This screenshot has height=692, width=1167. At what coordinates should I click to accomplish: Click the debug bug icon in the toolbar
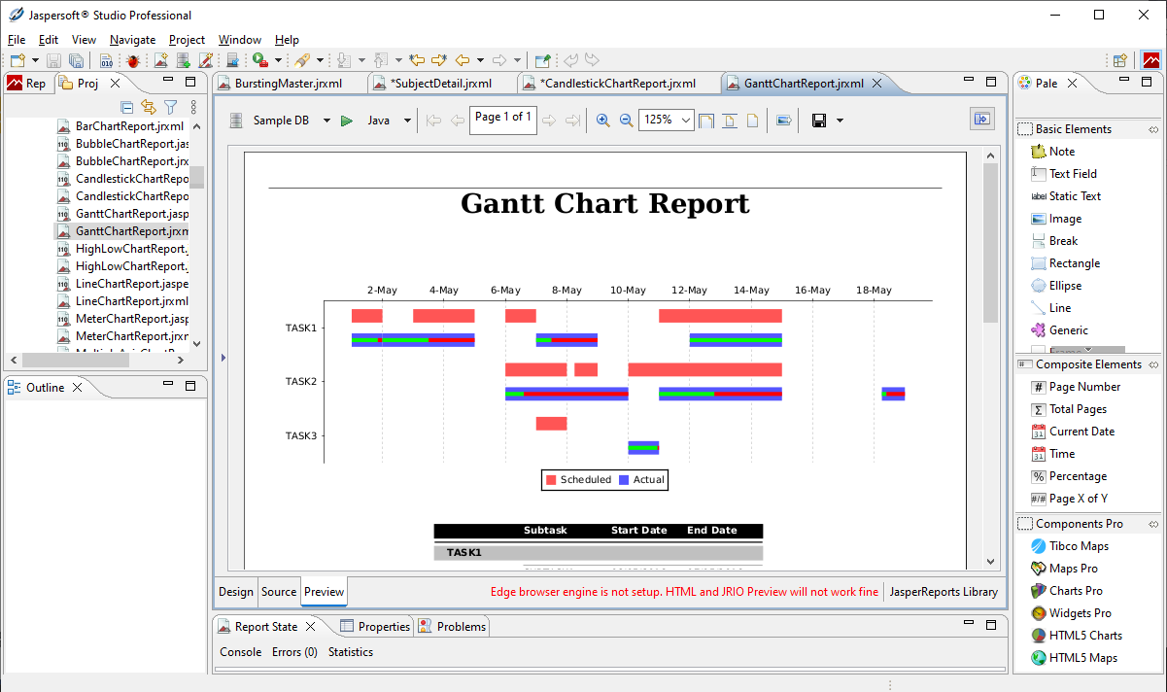click(x=133, y=60)
